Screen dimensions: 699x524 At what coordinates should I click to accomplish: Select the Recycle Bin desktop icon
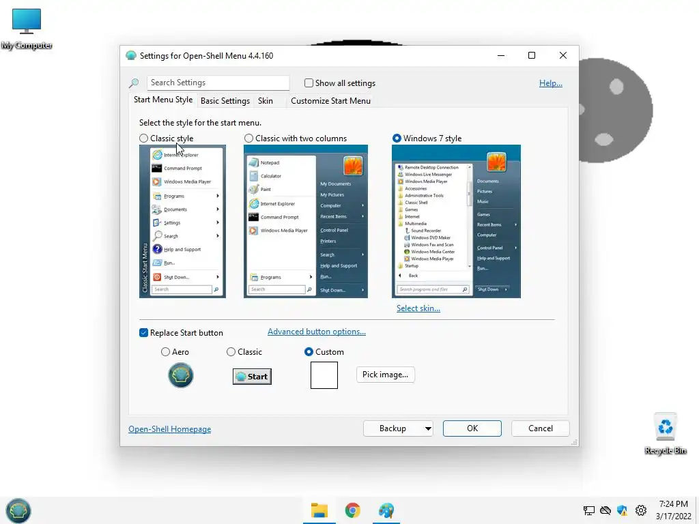tap(665, 433)
